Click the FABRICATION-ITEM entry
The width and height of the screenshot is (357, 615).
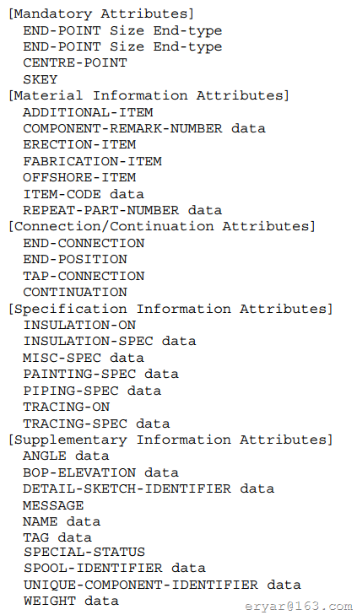92,161
